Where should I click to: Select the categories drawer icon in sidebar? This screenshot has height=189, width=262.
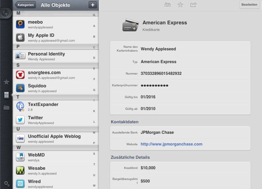pos(6,95)
